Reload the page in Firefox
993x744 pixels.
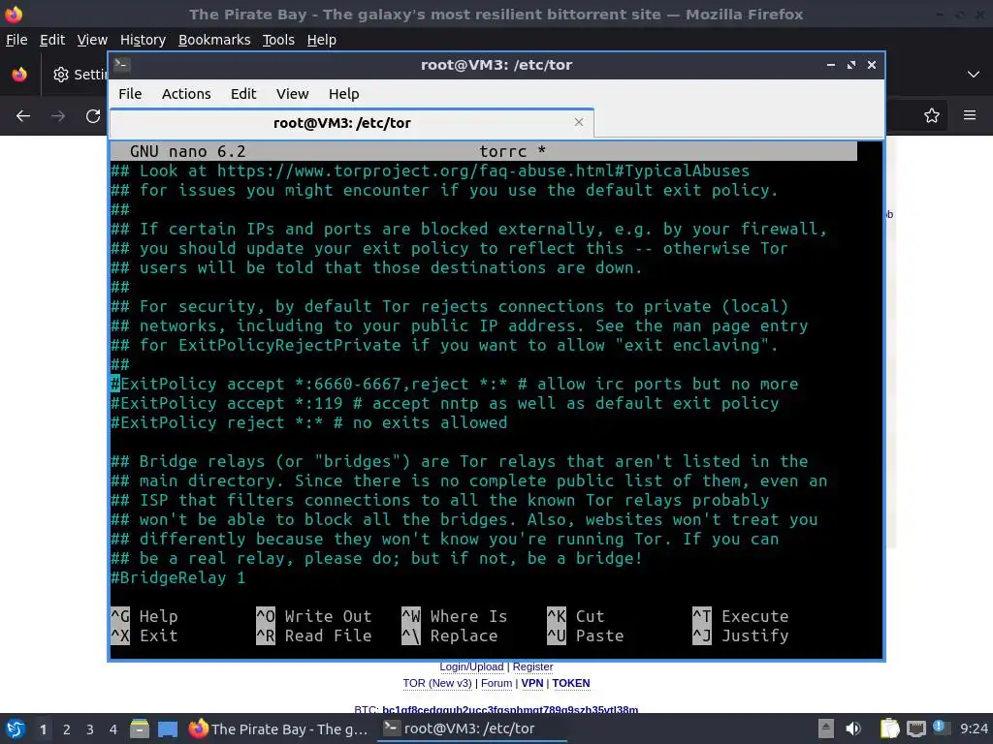tap(93, 116)
